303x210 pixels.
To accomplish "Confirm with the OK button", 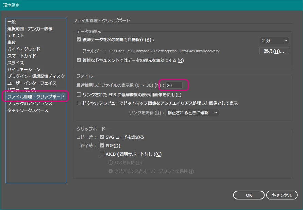I will coord(249,195).
